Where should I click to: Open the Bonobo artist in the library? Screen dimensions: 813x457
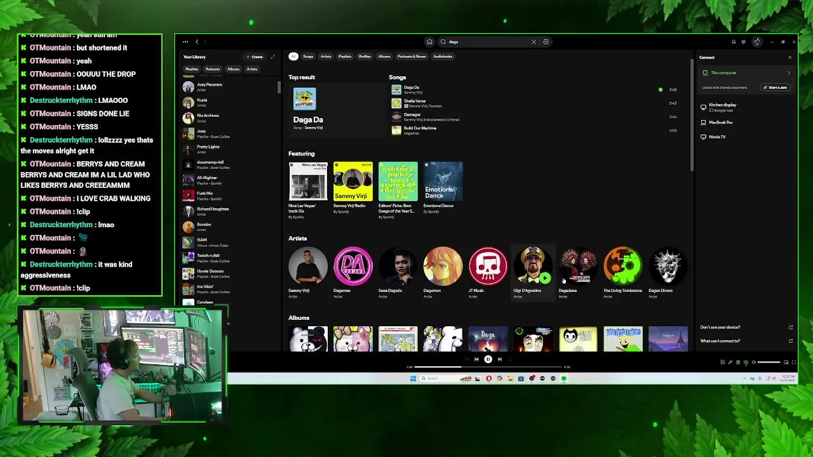(x=229, y=227)
